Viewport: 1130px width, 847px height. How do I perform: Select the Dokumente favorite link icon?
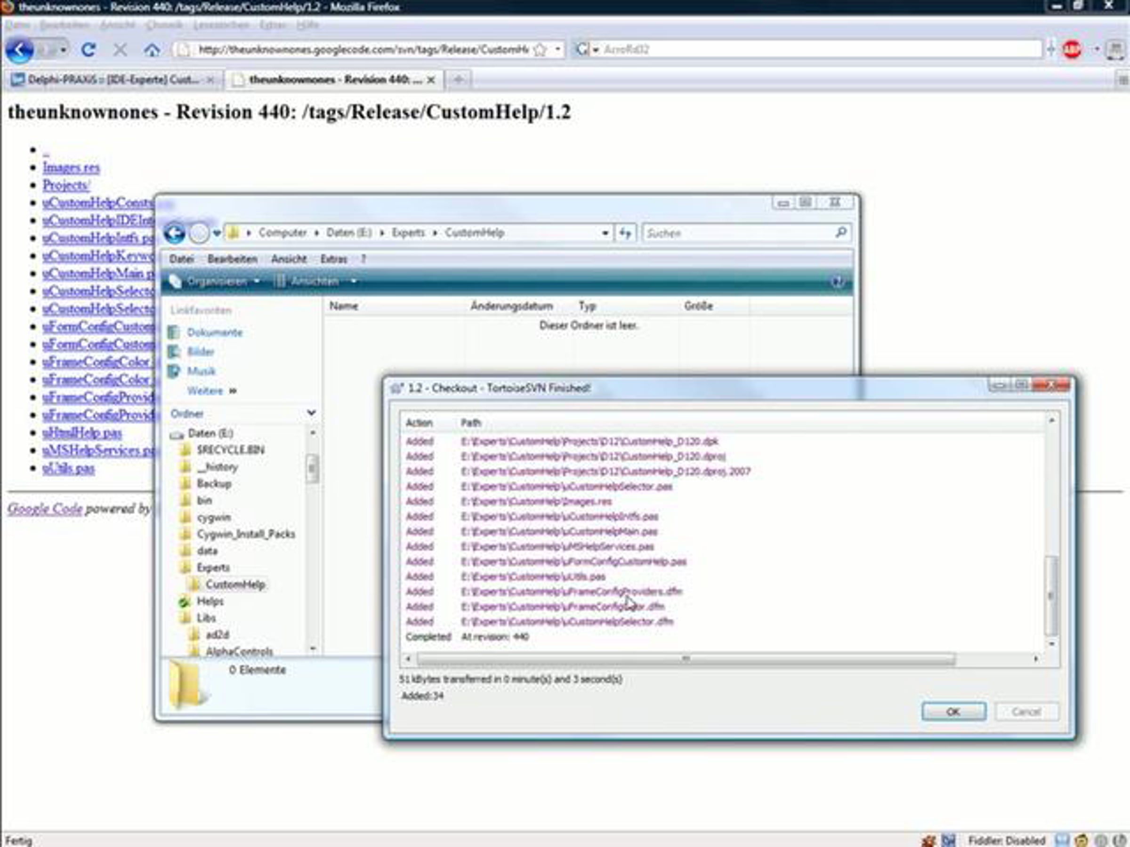pyautogui.click(x=174, y=332)
